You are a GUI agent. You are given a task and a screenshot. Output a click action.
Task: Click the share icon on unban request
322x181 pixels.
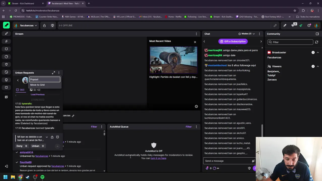coord(52,137)
